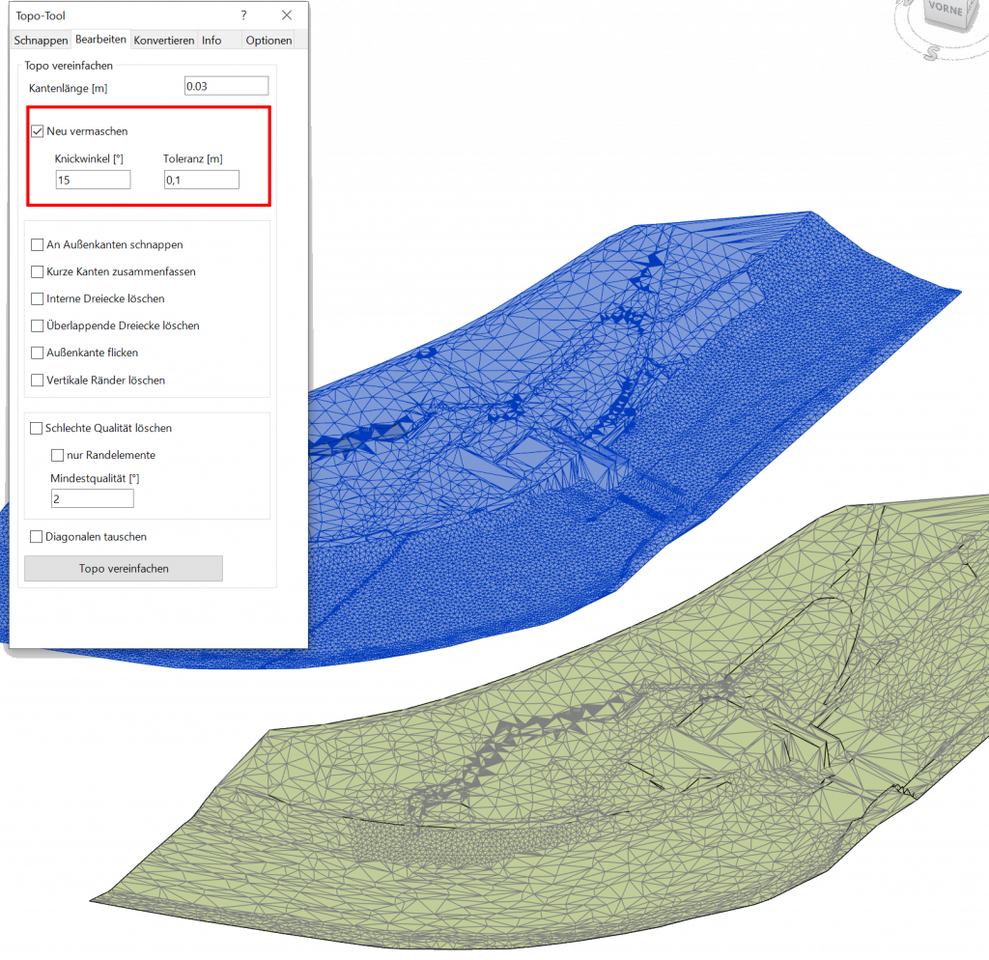The image size is (989, 960).
Task: Uncheck the Neu vermaschen checkbox
Action: (x=38, y=131)
